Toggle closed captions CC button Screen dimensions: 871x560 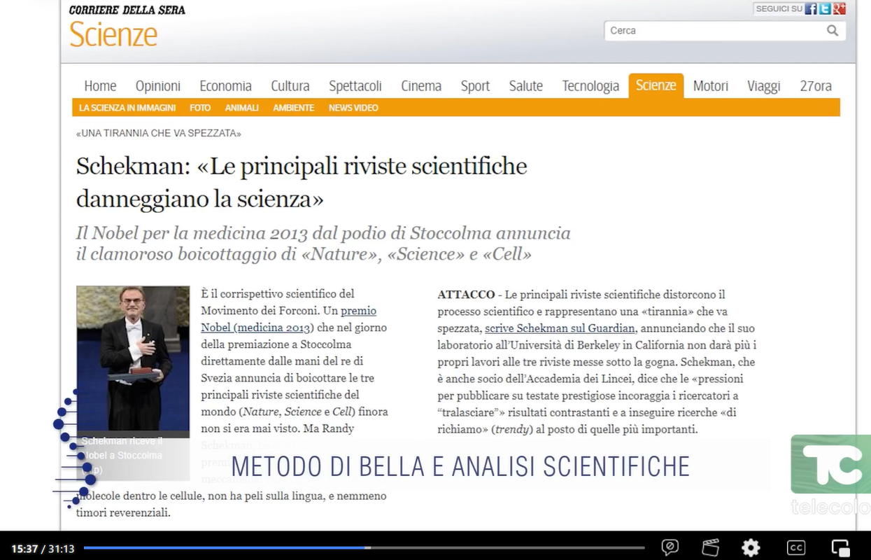[x=795, y=547]
